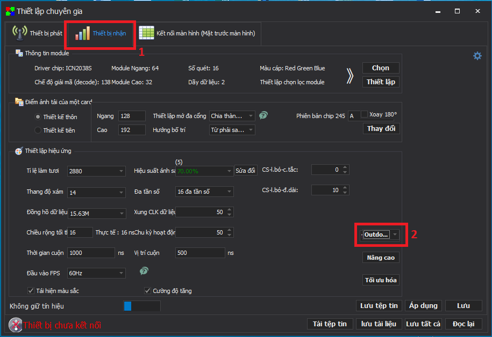
Task: Open the Đồng hồ dữ liệu 15.63M dropdown
Action: [97, 213]
